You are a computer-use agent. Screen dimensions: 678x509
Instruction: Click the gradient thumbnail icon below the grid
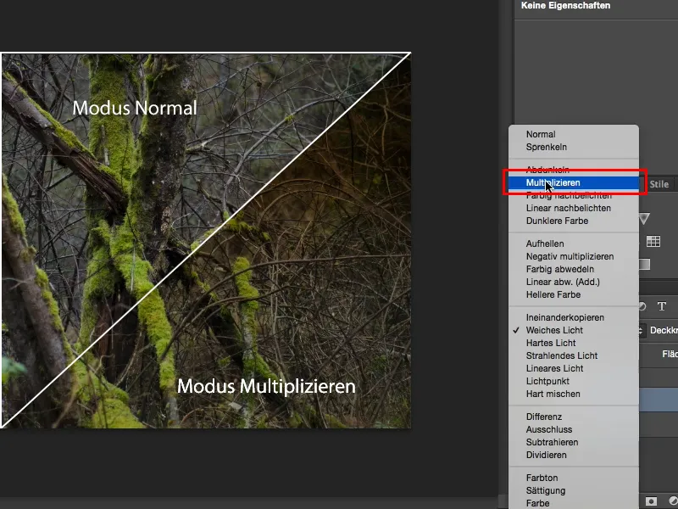pyautogui.click(x=644, y=263)
